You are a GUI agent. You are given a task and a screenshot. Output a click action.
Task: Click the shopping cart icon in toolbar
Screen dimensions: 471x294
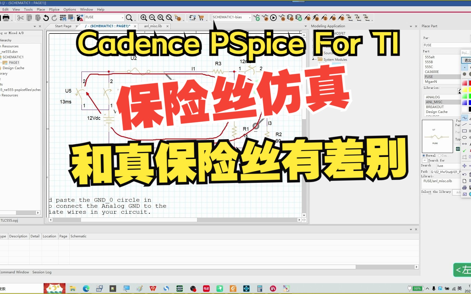[201, 18]
